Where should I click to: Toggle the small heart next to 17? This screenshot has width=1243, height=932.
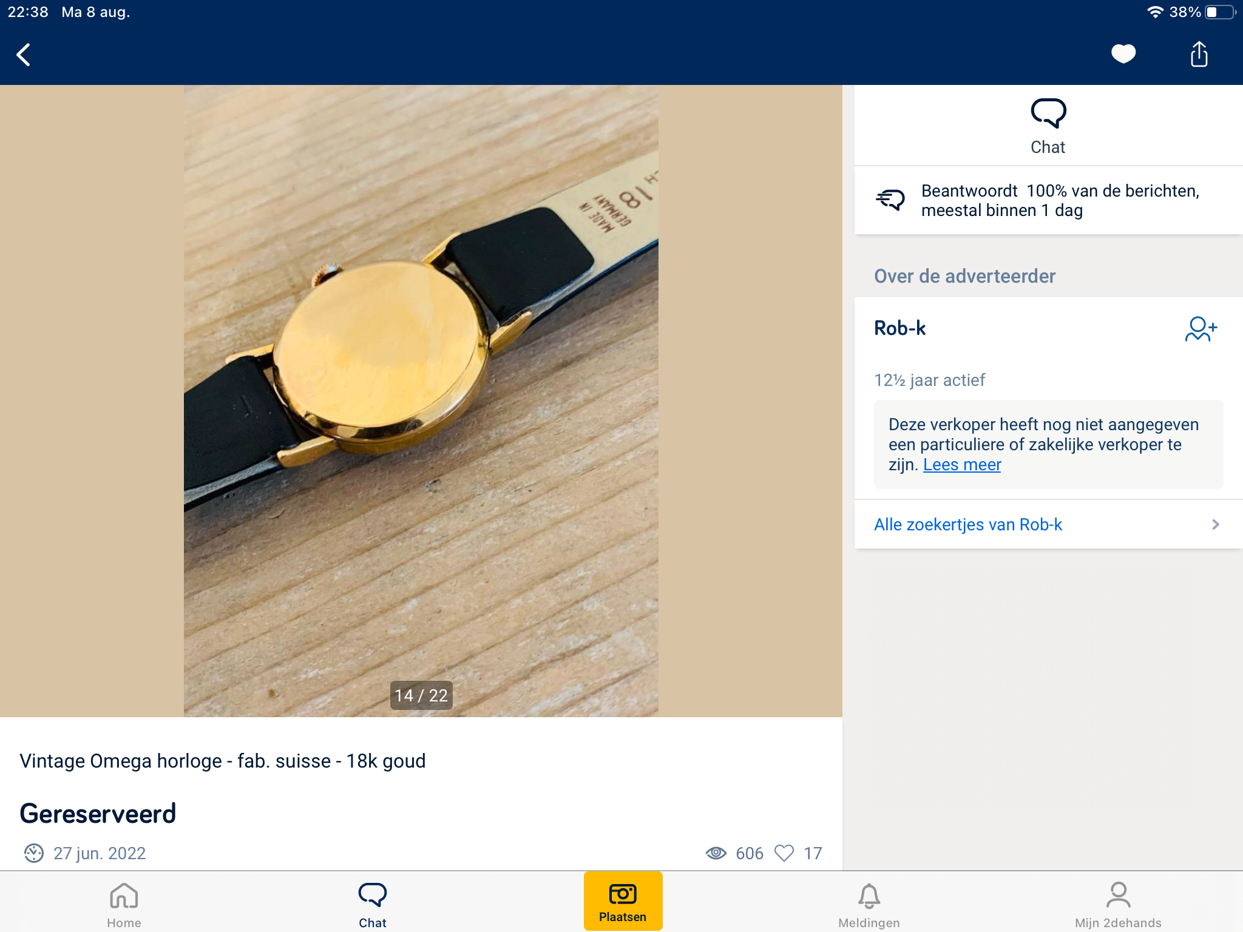(784, 853)
